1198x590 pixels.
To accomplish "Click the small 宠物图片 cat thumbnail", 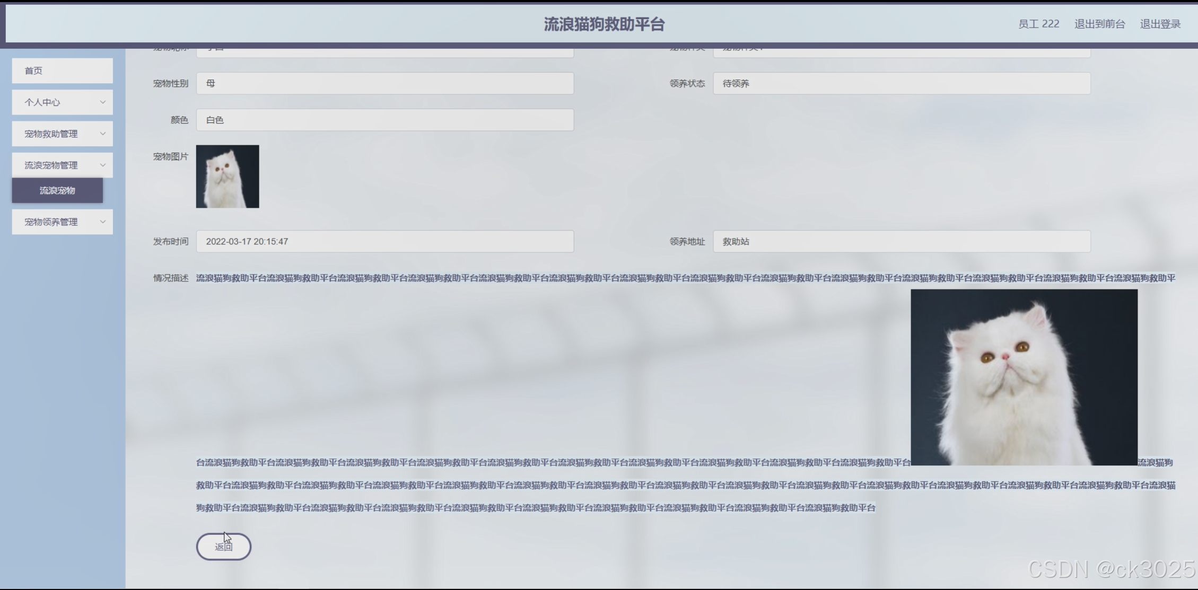I will 228,177.
